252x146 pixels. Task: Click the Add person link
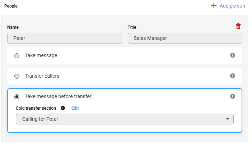click(x=232, y=6)
